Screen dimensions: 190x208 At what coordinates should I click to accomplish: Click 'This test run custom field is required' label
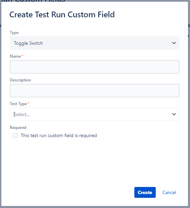point(59,136)
